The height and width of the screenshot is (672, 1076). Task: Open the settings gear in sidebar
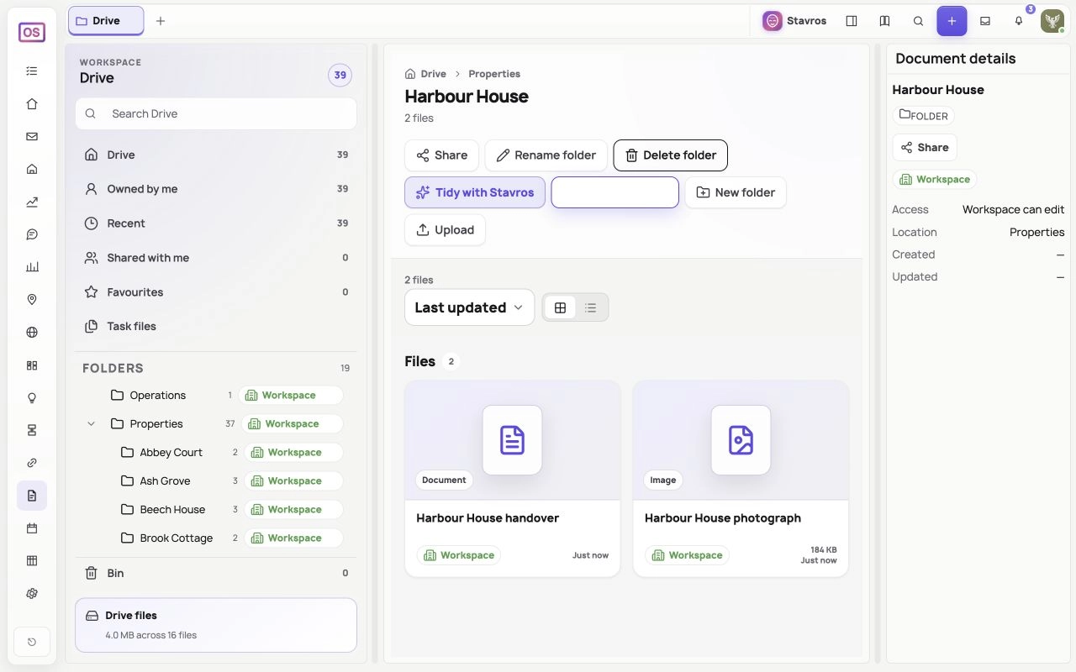point(32,593)
